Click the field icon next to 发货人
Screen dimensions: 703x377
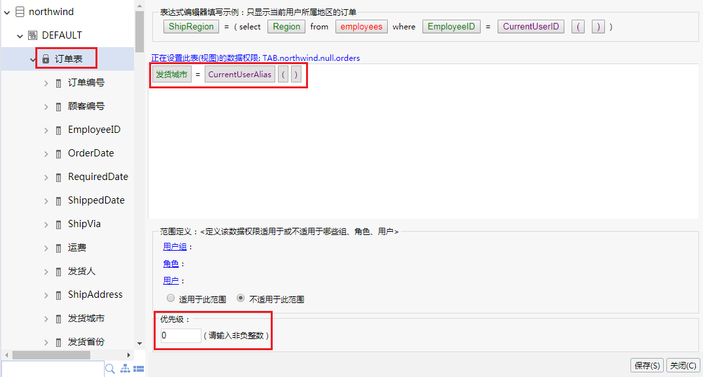click(58, 272)
